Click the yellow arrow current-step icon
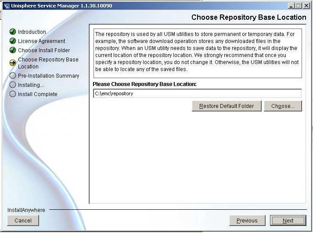 (13, 63)
